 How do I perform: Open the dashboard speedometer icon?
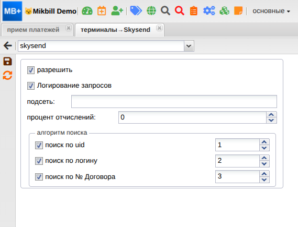point(87,11)
